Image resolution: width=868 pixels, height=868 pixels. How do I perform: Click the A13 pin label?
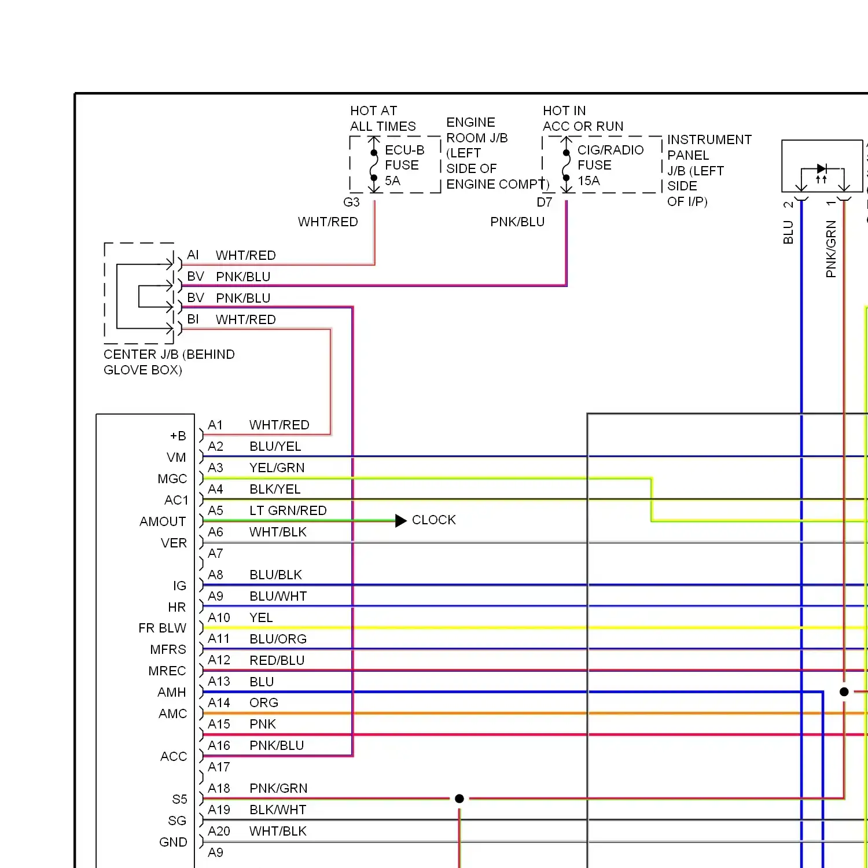[219, 682]
